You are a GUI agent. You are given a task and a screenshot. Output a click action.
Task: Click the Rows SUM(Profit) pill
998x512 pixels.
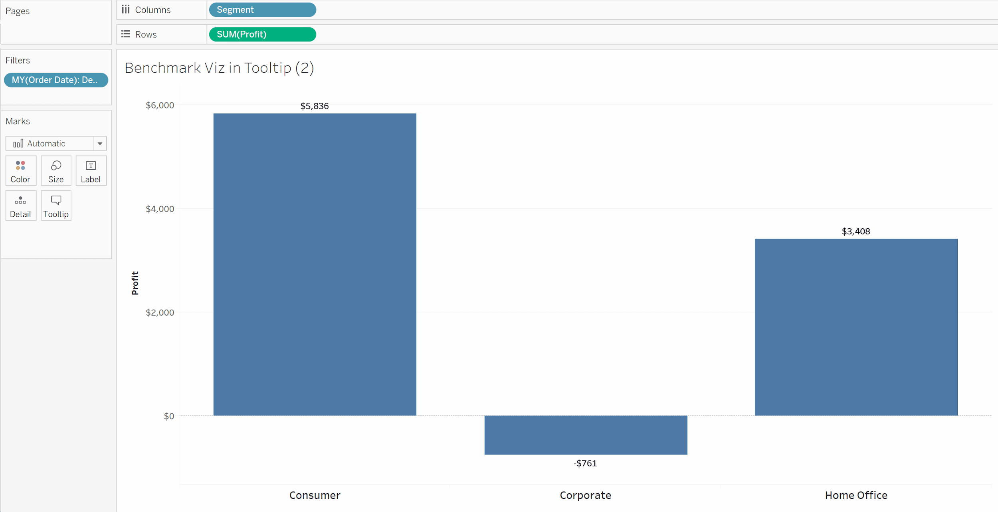coord(261,34)
